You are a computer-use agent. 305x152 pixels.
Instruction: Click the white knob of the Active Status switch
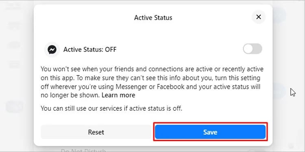tap(248, 49)
